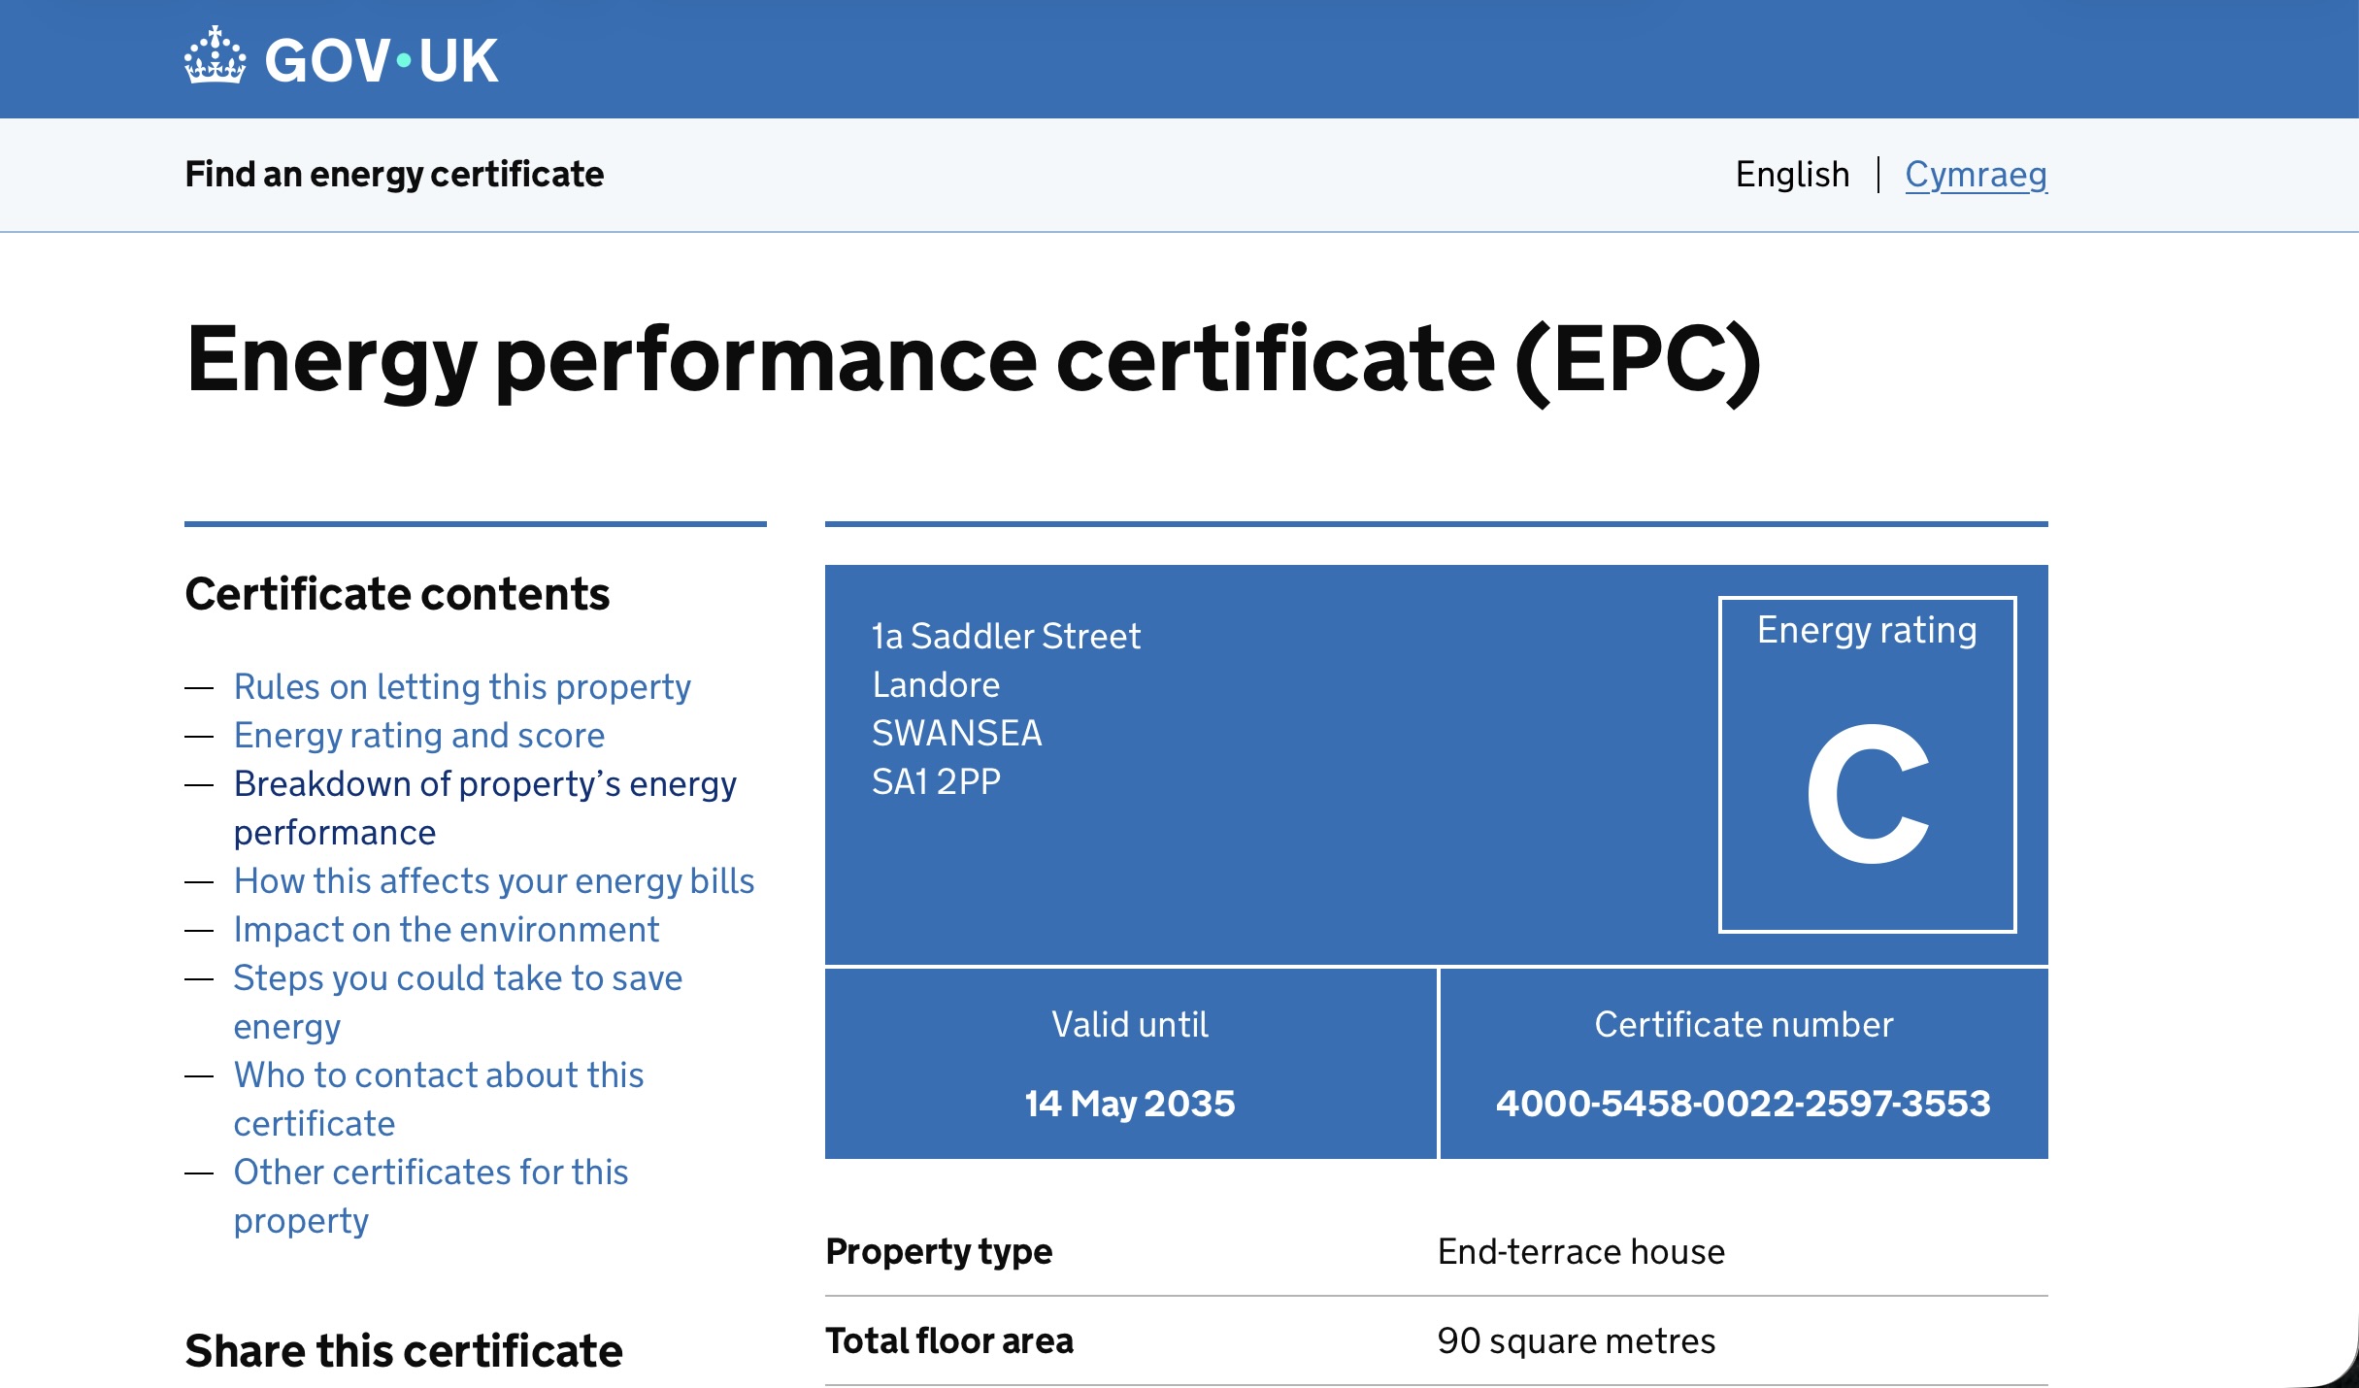Open 'Impact on the environment' section
Viewport: 2359px width, 1388px height.
pyautogui.click(x=446, y=930)
